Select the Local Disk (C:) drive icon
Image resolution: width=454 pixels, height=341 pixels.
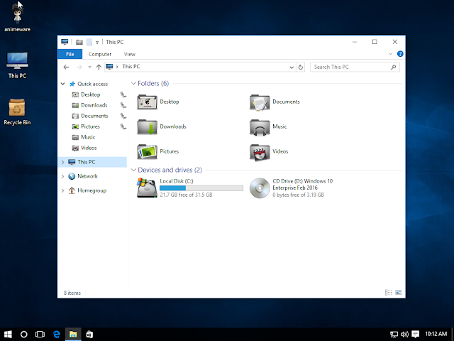pos(147,188)
